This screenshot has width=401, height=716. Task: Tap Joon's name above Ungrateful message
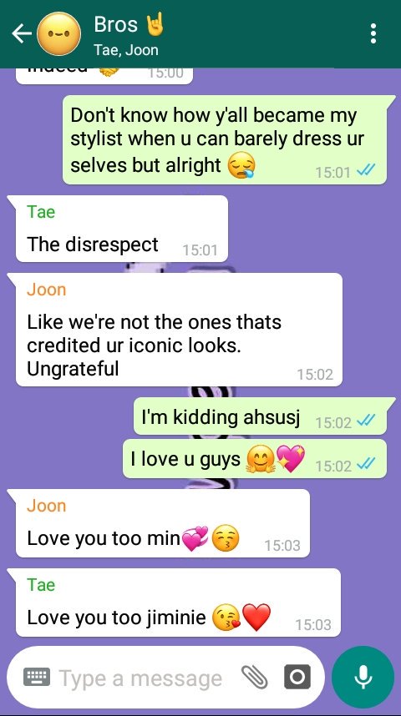pos(47,290)
